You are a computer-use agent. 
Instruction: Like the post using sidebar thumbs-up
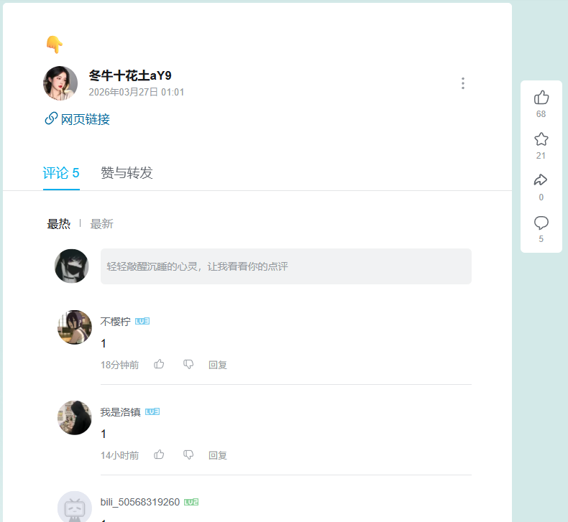[x=541, y=98]
